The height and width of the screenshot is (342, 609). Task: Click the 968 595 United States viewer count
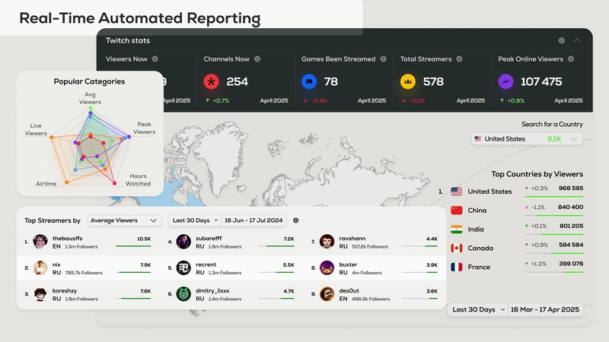pos(570,188)
